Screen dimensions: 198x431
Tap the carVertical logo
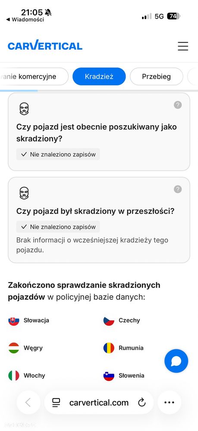[45, 46]
